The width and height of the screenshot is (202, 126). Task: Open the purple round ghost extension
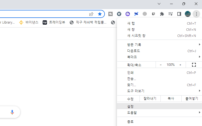click(x=128, y=14)
